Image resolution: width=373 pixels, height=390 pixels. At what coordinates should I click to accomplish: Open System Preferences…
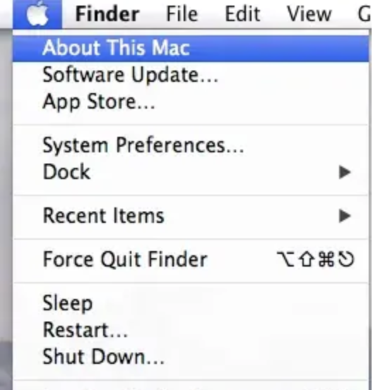pos(191,145)
